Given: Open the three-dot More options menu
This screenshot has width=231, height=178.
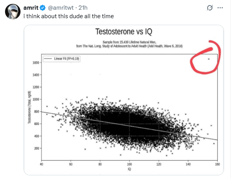Looking at the screenshot, I should pyautogui.click(x=220, y=8).
